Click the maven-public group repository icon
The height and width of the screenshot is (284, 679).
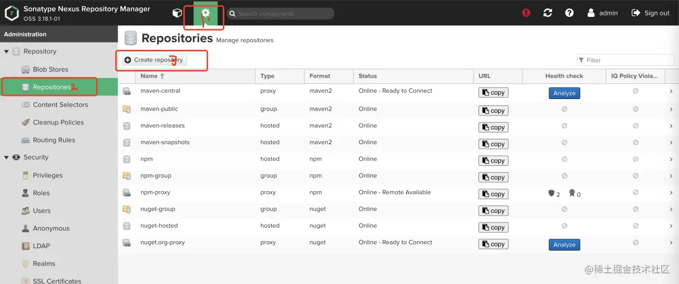click(127, 109)
